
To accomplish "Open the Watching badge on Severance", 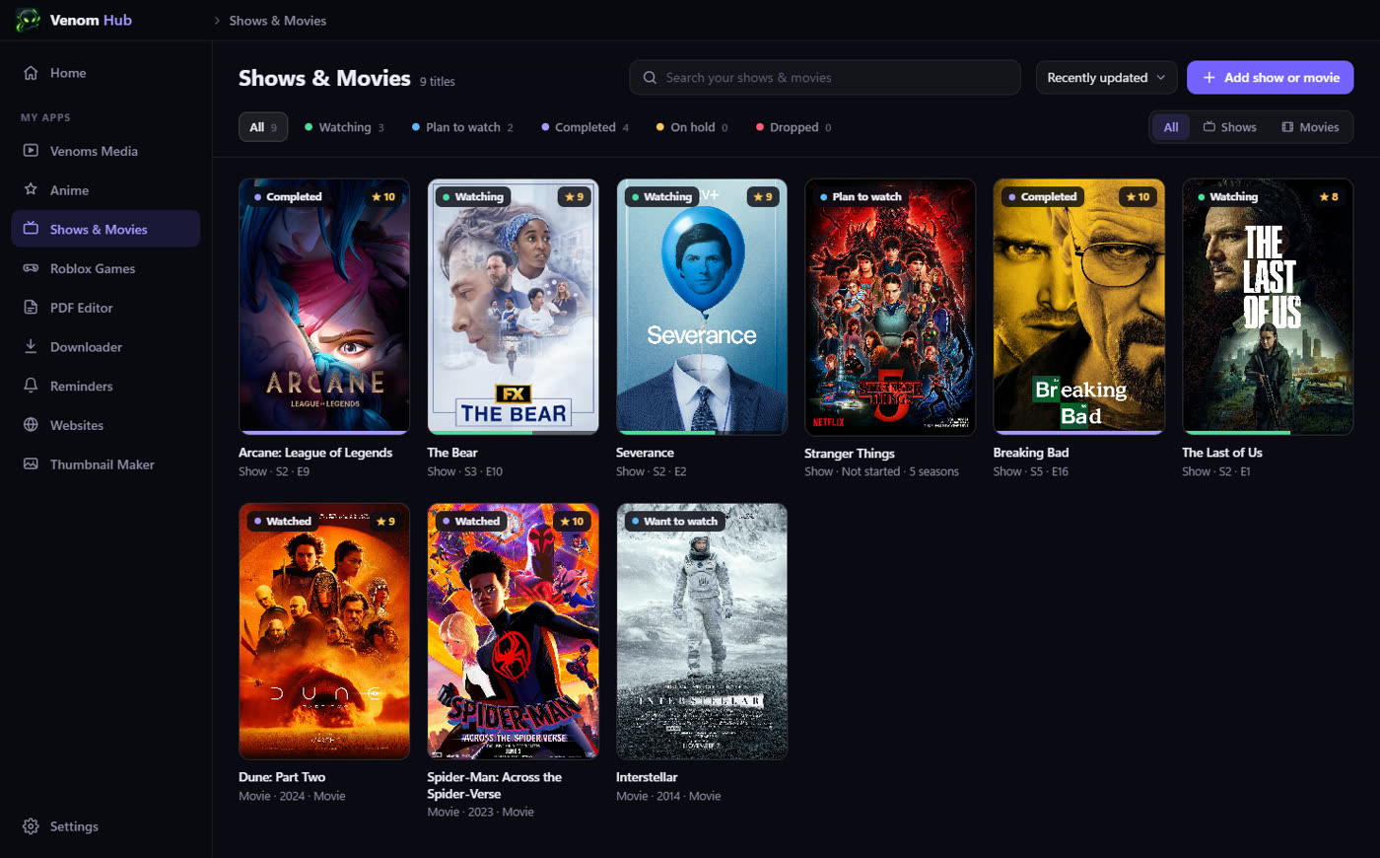I will point(661,197).
